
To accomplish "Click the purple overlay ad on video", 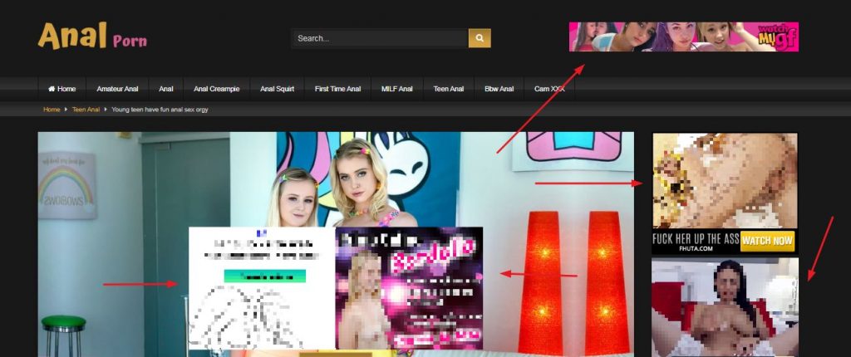I will coord(409,287).
